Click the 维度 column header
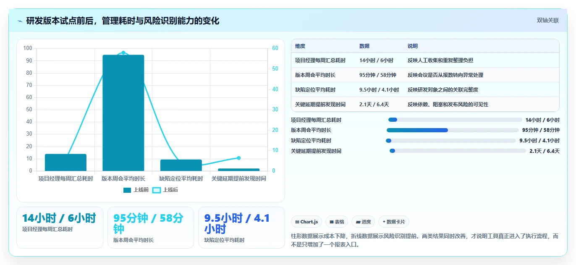Image resolution: width=576 pixels, height=265 pixels. pyautogui.click(x=300, y=46)
